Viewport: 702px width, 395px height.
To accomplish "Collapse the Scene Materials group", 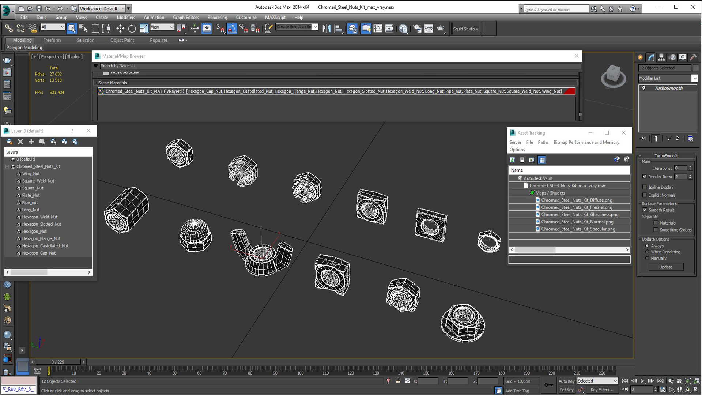I will pyautogui.click(x=96, y=83).
